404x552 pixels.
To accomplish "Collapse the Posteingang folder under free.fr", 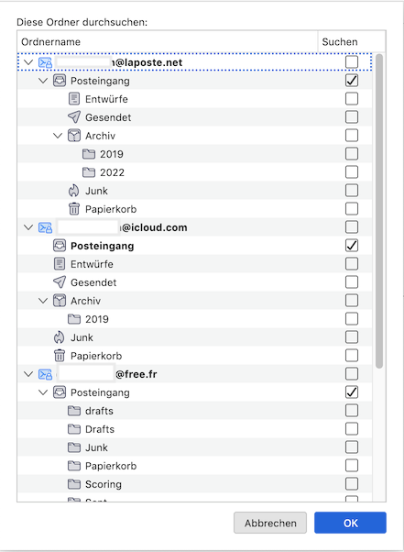I will click(x=43, y=392).
